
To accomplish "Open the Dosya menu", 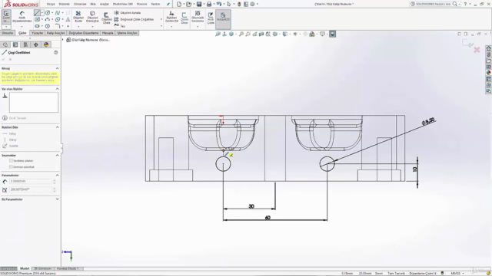I will click(x=51, y=4).
